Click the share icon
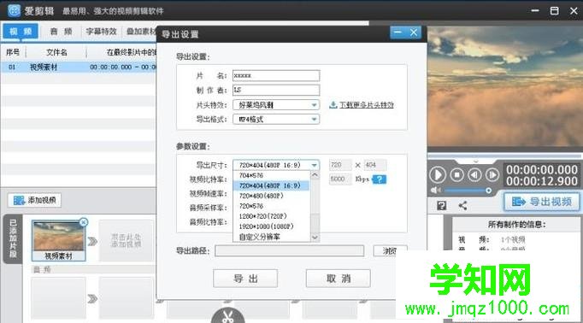Viewport: 583px width, 323px height. (463, 206)
